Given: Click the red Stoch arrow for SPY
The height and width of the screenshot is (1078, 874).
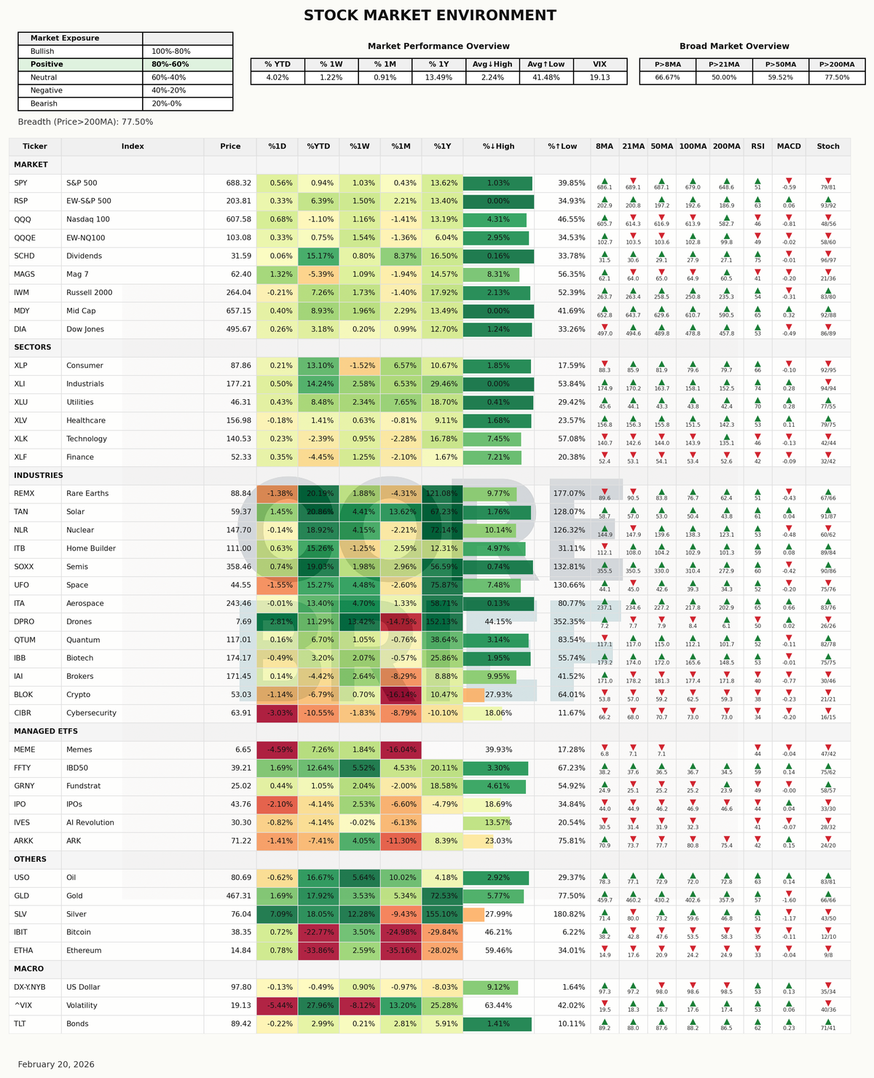Looking at the screenshot, I should 828,181.
